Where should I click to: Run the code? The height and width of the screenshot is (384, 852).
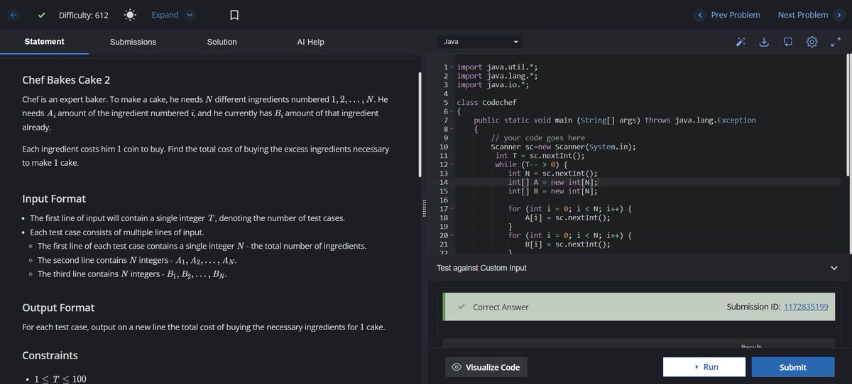704,367
